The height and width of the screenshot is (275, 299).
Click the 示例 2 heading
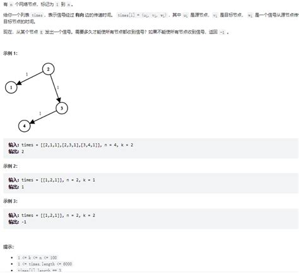[10, 166]
